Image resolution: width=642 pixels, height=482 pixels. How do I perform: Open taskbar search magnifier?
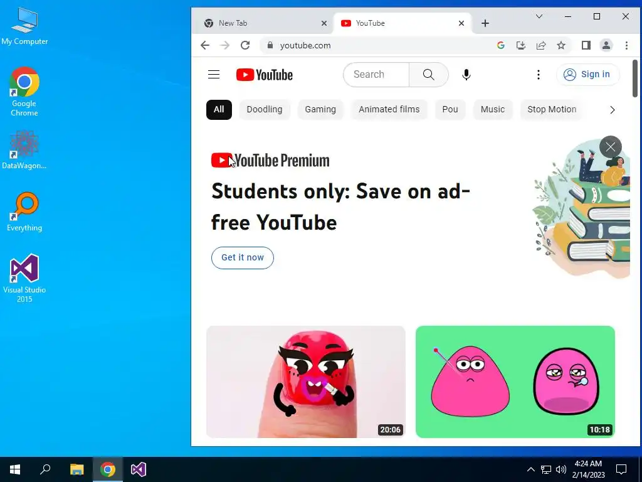coord(45,469)
